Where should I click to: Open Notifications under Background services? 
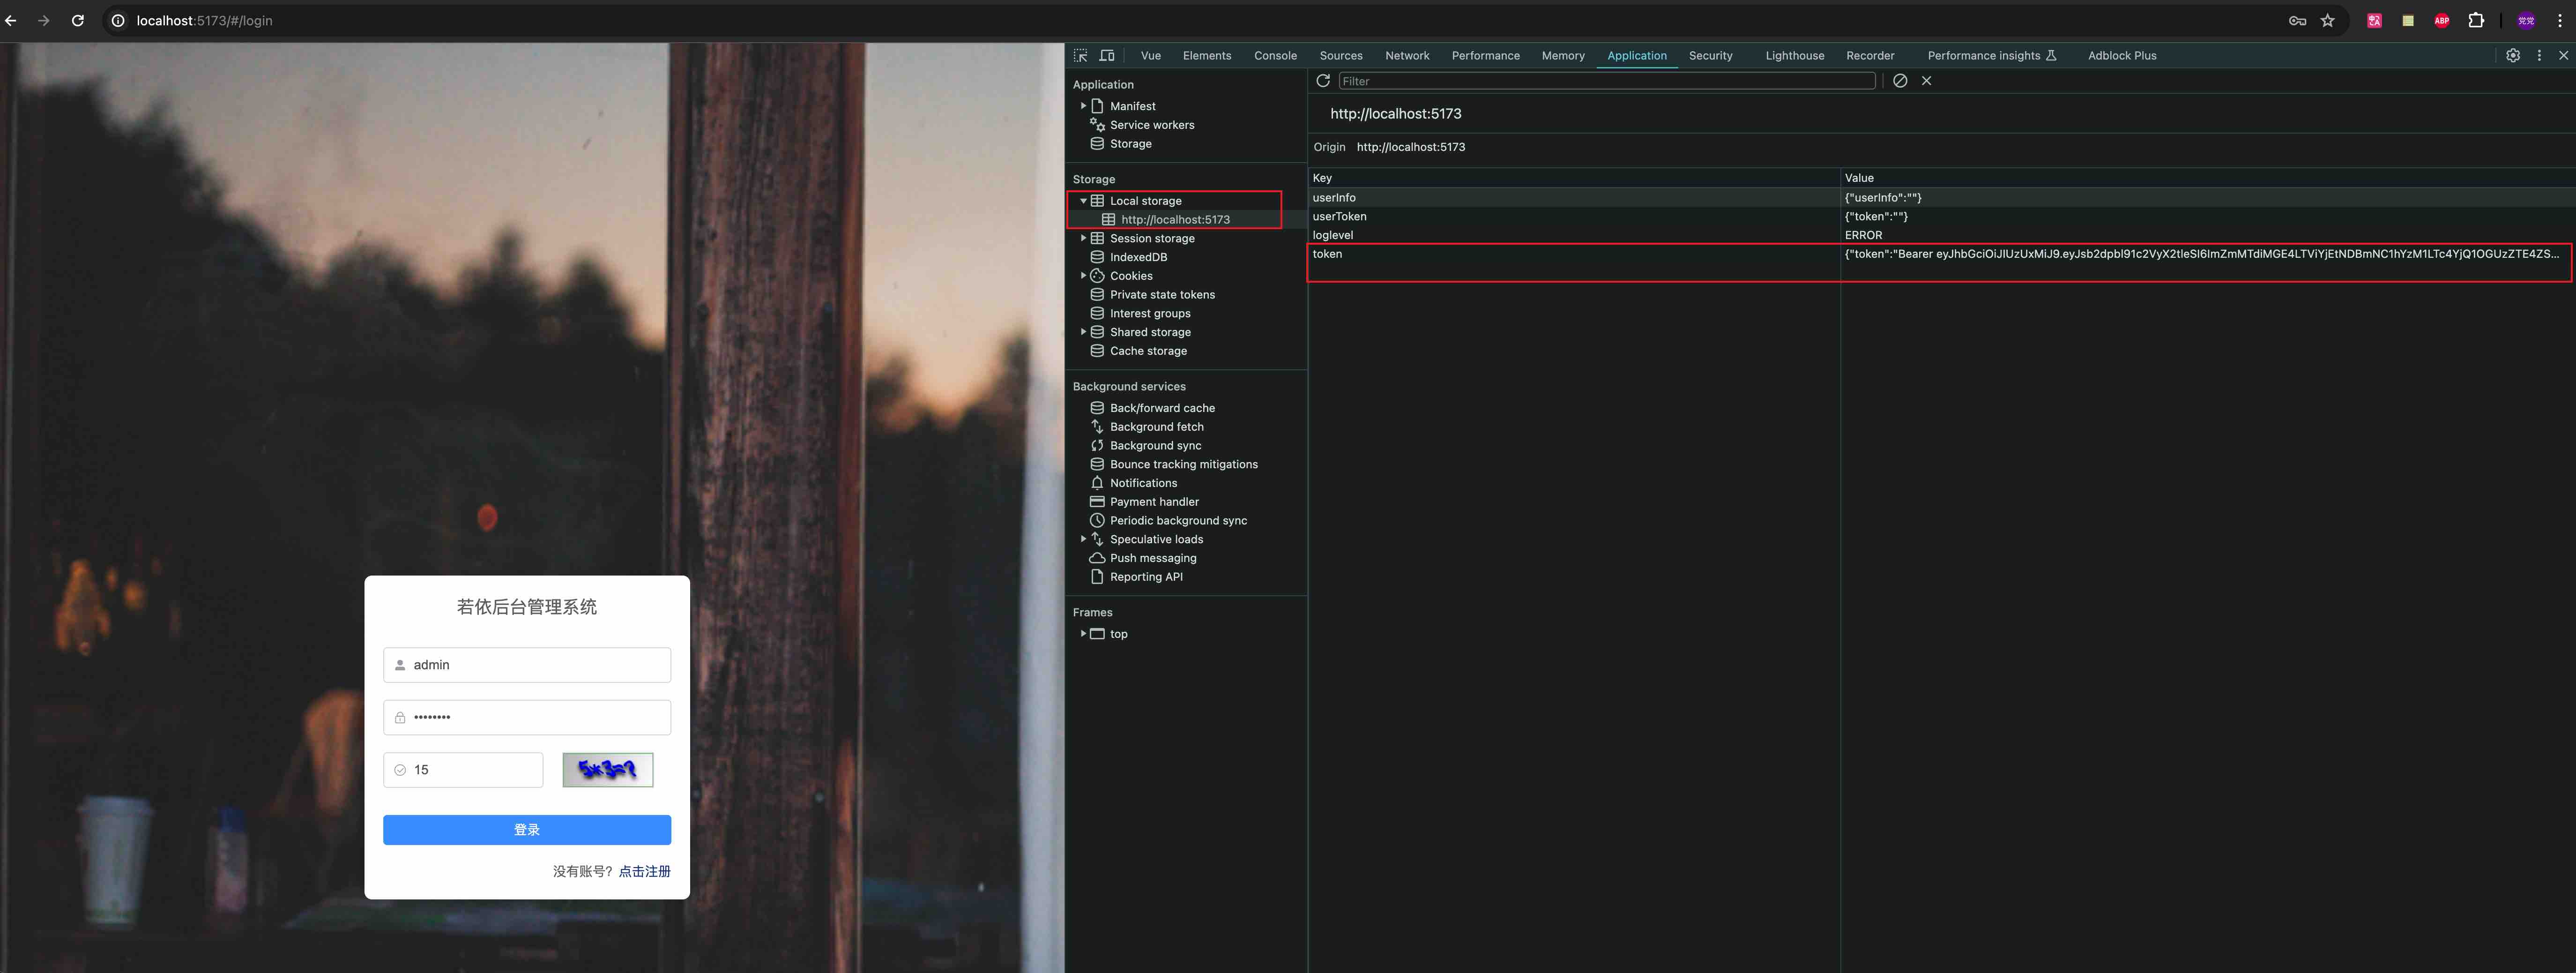[1143, 483]
